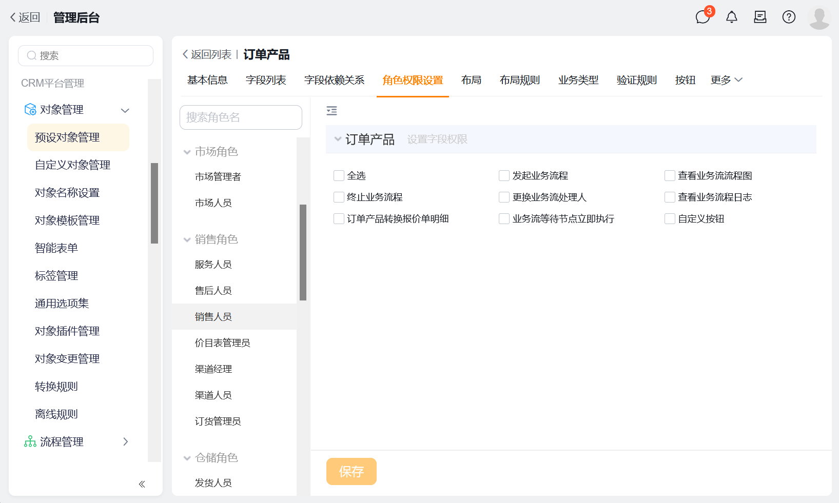Click the 对象管理 cube icon
This screenshot has width=839, height=503.
click(x=30, y=109)
